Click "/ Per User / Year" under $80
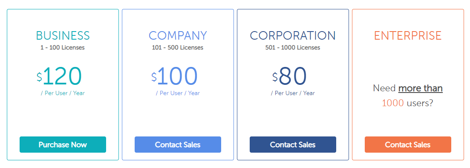The height and width of the screenshot is (168, 470). click(293, 93)
